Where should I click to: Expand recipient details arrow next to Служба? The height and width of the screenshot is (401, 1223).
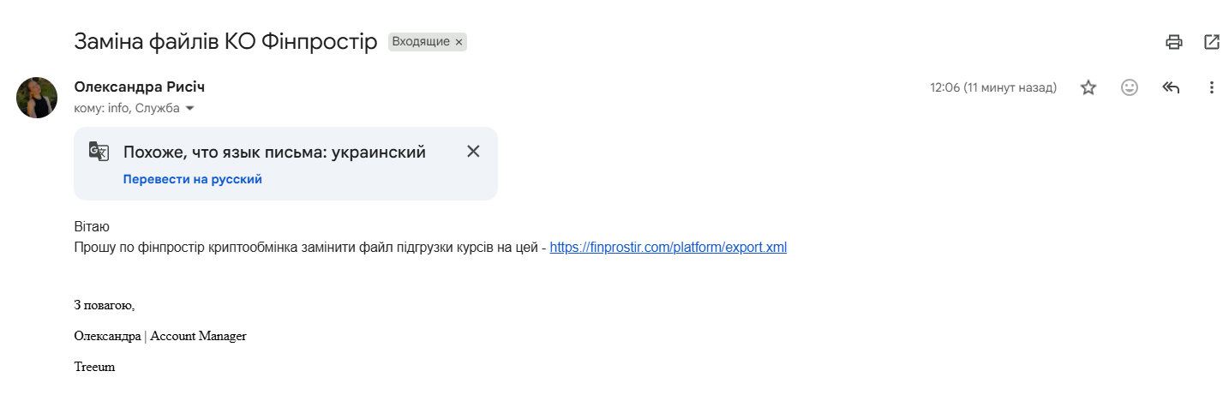point(190,109)
